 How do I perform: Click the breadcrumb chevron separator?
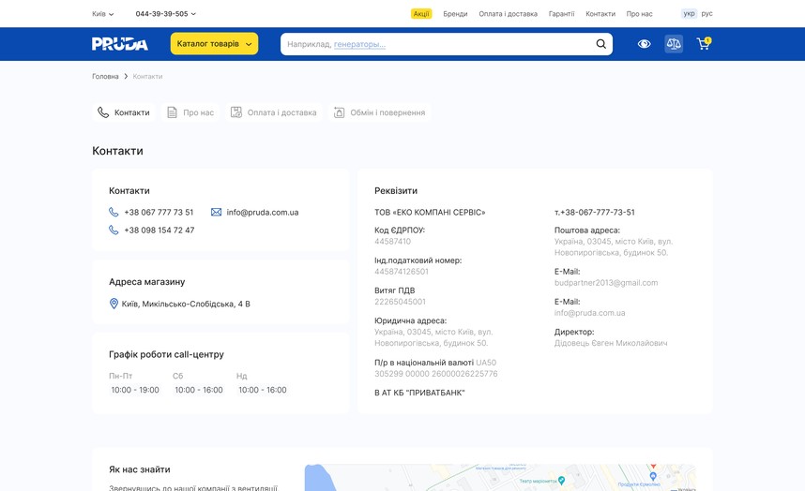coord(126,76)
